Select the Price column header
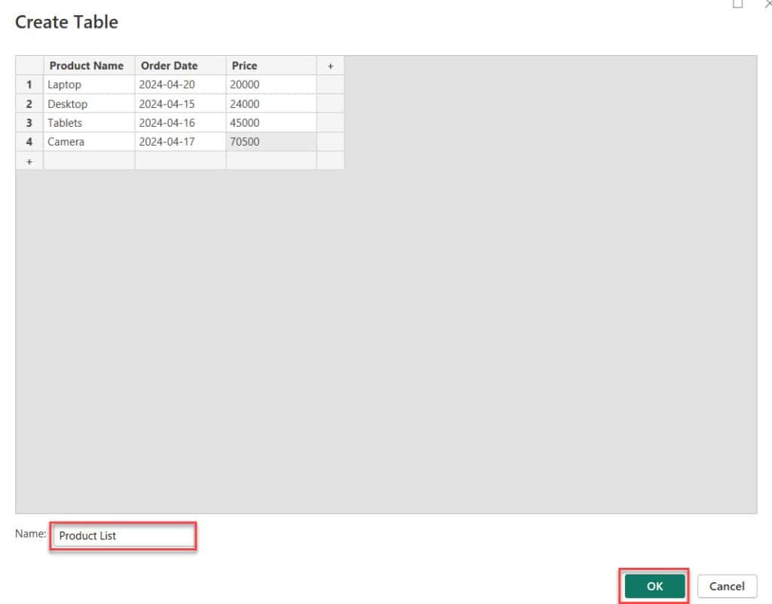This screenshot has height=604, width=772. click(x=271, y=66)
